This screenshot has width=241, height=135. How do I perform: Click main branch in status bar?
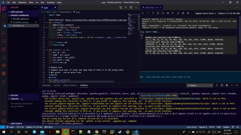click(10, 127)
